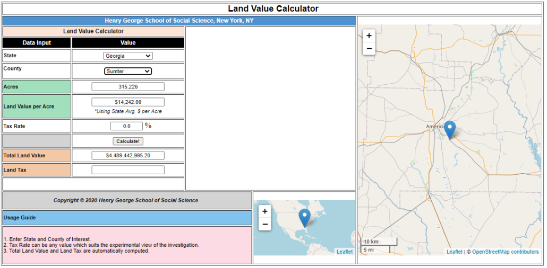Image resolution: width=547 pixels, height=268 pixels.
Task: Zoom in on the large county map
Action: coord(369,36)
